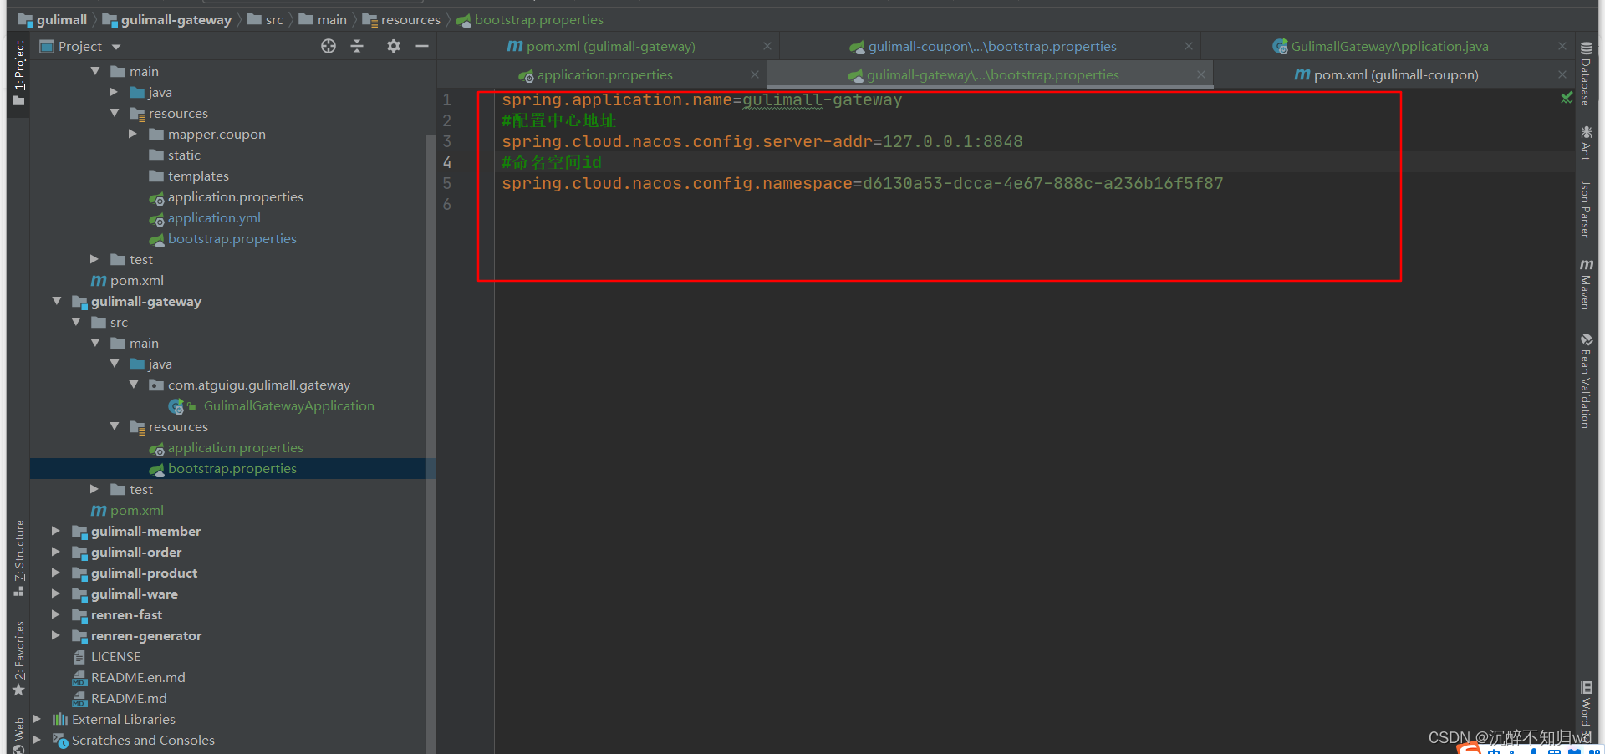Open the Z: Structure tool window
This screenshot has height=754, width=1605.
(x=19, y=558)
